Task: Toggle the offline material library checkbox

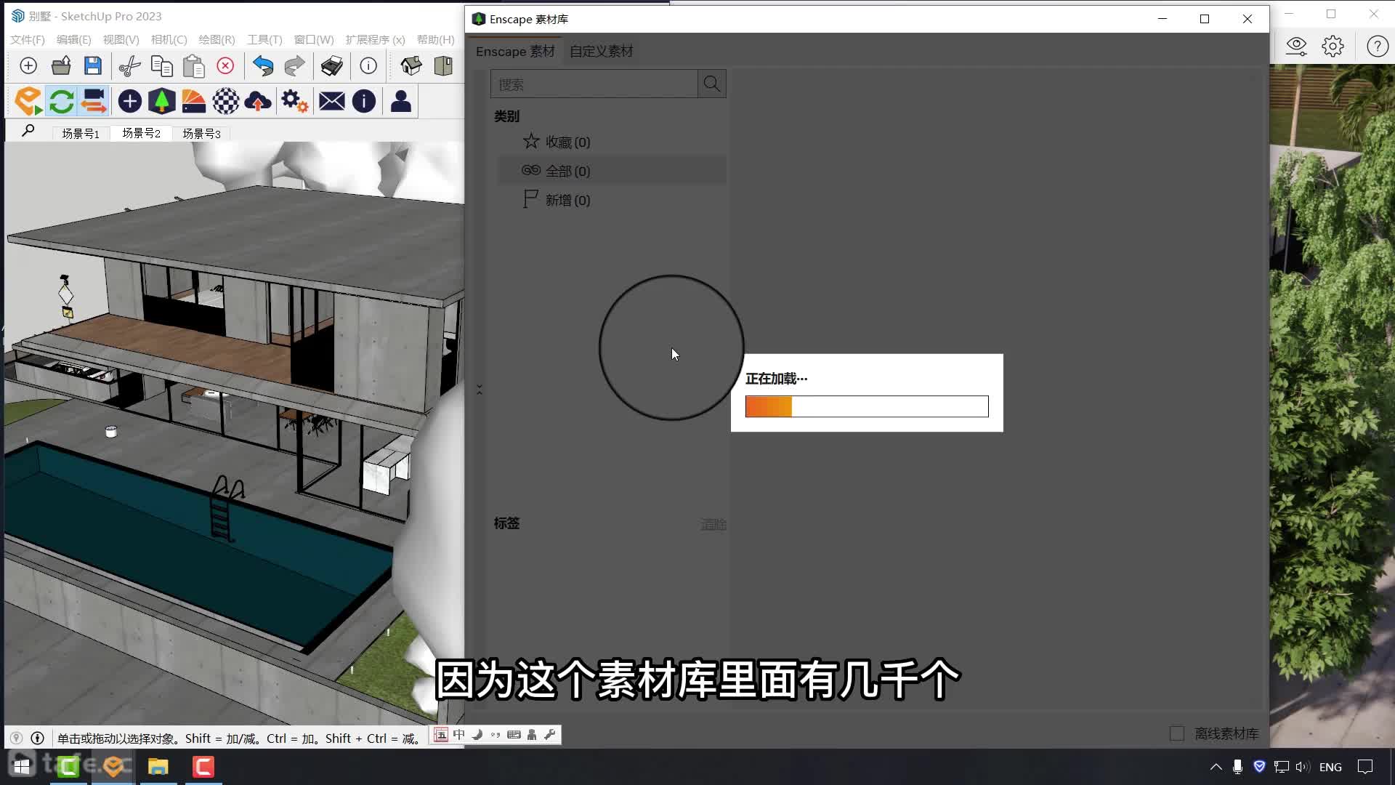Action: [x=1177, y=734]
